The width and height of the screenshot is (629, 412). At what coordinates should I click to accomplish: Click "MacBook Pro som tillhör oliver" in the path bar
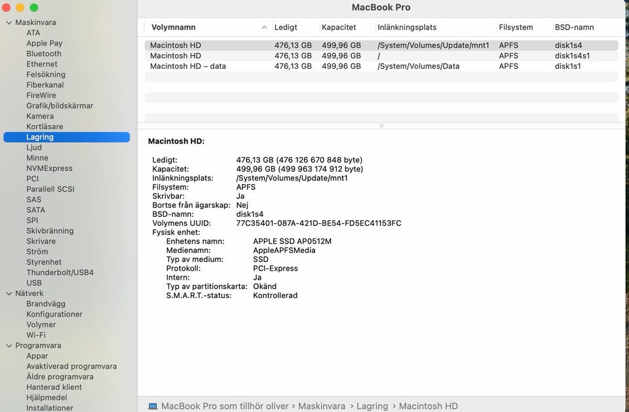tap(225, 406)
